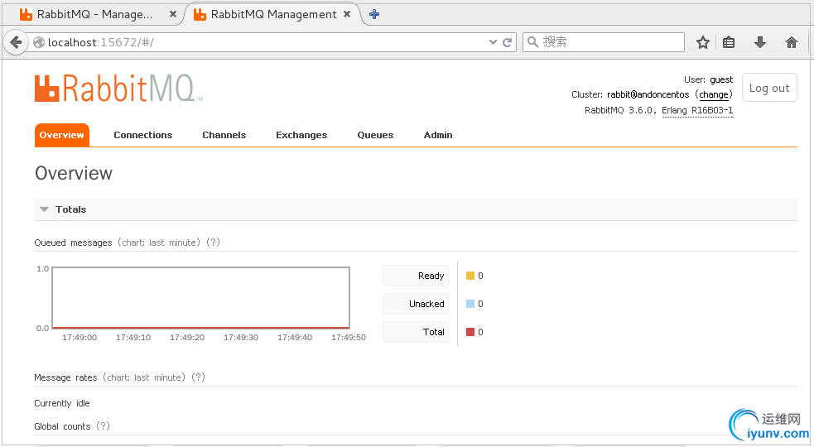The image size is (814, 447).
Task: Go to the Channels tab
Action: (224, 135)
